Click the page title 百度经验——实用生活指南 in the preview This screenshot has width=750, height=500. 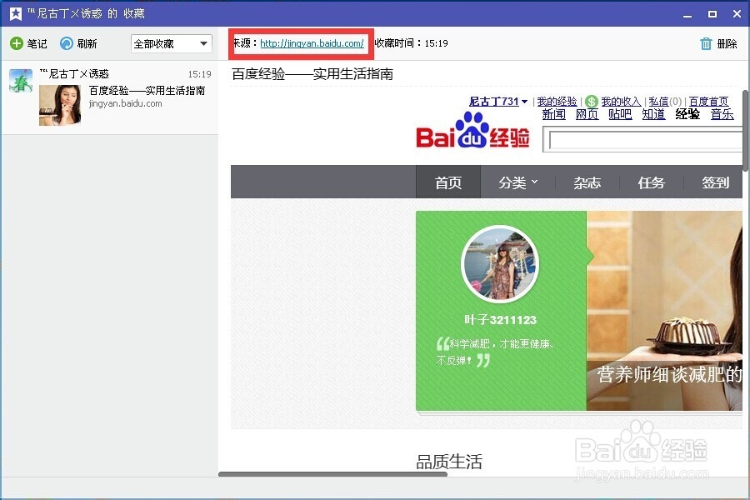tap(312, 74)
